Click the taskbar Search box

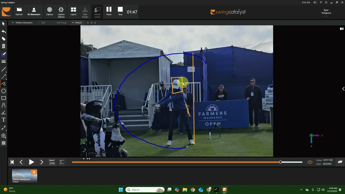coord(145,190)
